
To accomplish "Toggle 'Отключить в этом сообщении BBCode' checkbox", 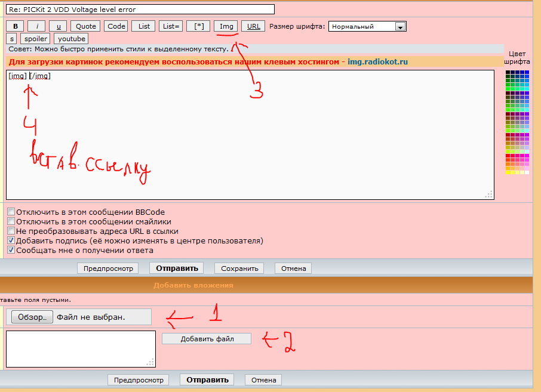I will (11, 212).
